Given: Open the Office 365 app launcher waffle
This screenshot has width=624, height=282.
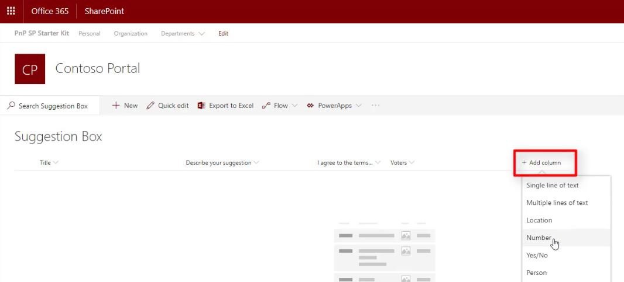Looking at the screenshot, I should (11, 11).
